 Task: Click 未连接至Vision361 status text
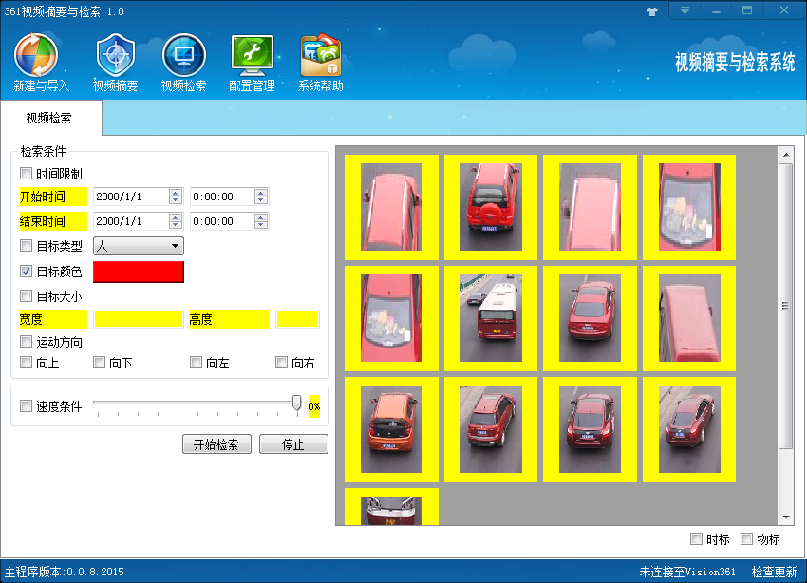coord(687,572)
